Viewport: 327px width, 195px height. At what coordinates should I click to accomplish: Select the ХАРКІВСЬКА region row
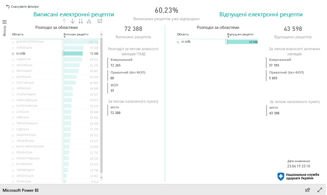[x=55, y=48]
